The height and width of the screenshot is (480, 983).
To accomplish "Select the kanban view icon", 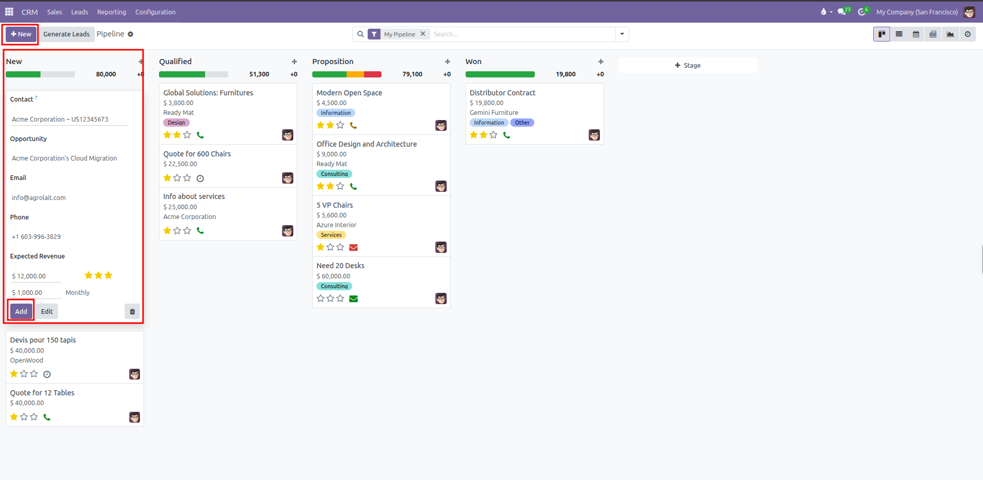I will point(881,34).
